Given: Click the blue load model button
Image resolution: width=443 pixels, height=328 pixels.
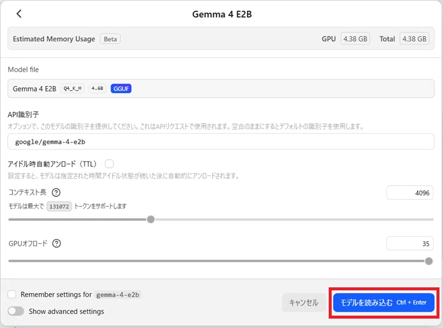Looking at the screenshot, I should click(384, 303).
